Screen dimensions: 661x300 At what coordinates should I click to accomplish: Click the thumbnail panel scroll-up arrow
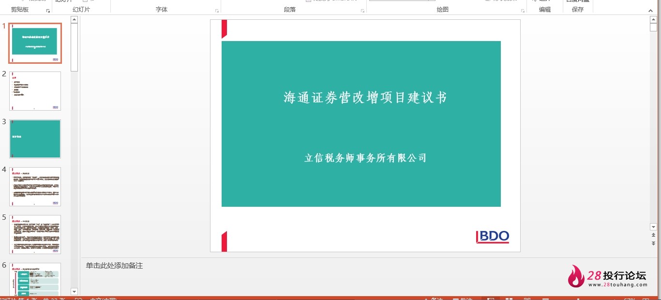point(74,20)
